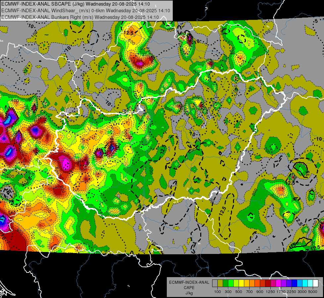Click the 1250 tick label in legend
324x298 pixels.
click(270, 292)
